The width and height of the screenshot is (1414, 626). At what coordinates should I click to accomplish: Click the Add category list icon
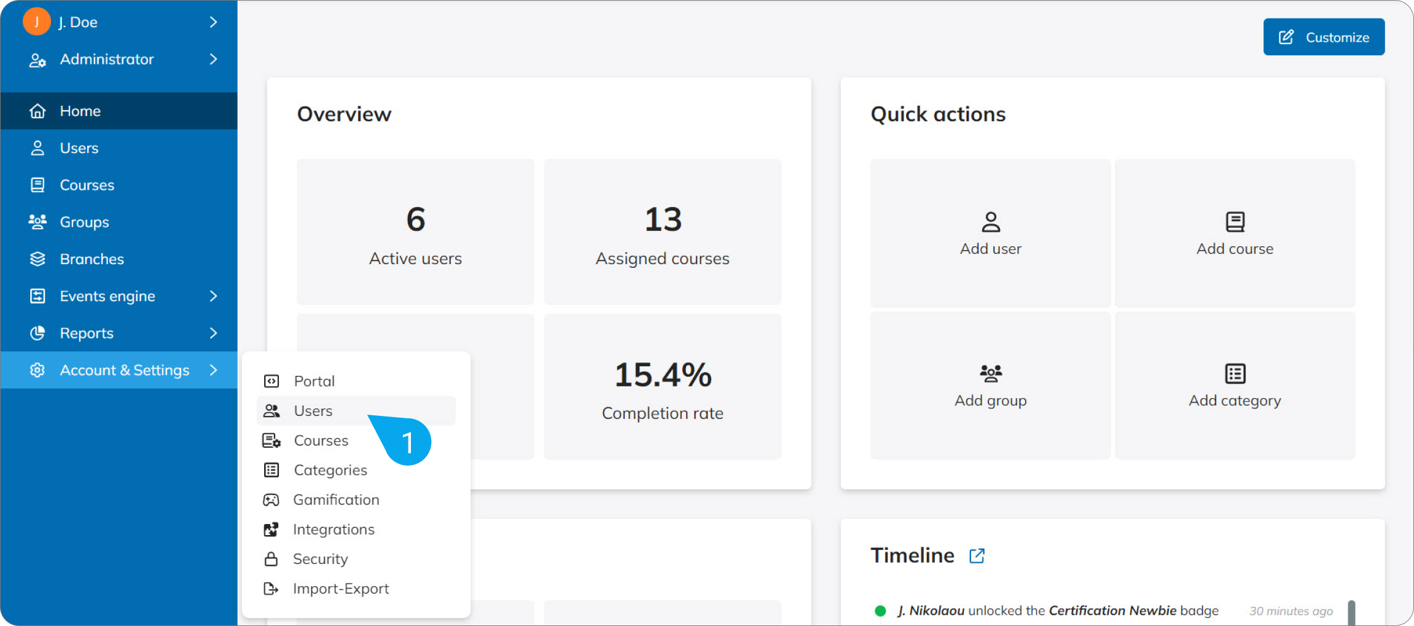pyautogui.click(x=1235, y=374)
